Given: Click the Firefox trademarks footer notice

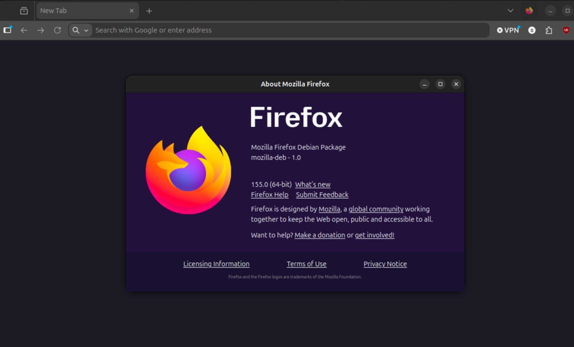Looking at the screenshot, I should coord(295,277).
